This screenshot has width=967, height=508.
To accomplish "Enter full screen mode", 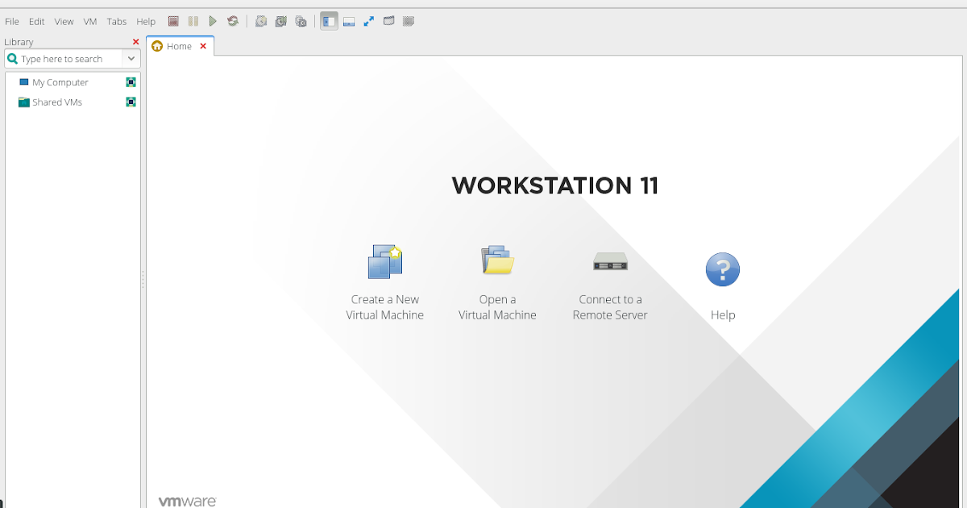I will pos(369,21).
